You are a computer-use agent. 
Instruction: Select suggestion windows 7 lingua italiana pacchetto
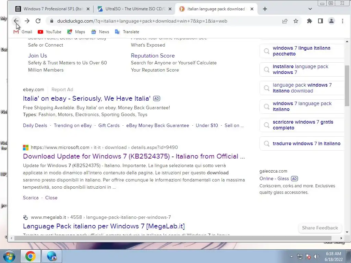tap(302, 51)
